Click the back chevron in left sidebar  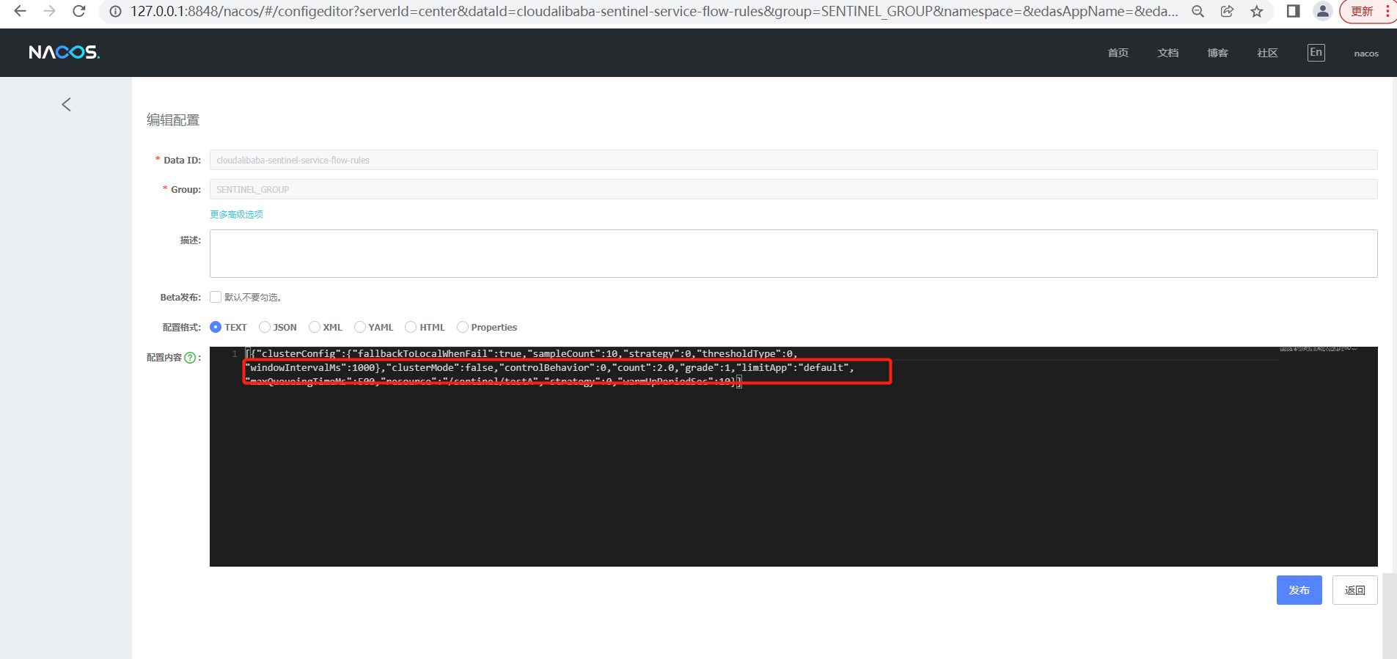(66, 105)
